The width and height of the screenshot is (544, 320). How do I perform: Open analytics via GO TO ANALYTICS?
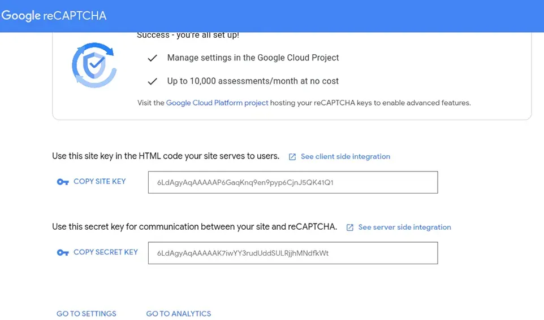pyautogui.click(x=179, y=313)
